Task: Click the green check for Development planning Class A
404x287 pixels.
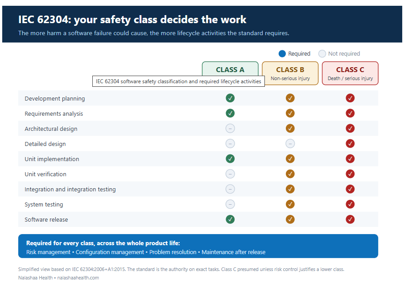Action: pyautogui.click(x=230, y=98)
